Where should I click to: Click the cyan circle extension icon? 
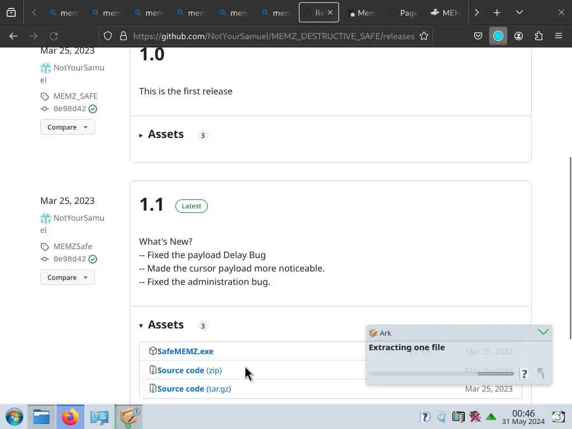[x=498, y=36]
